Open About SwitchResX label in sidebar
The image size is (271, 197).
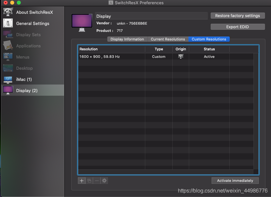[x=35, y=12]
